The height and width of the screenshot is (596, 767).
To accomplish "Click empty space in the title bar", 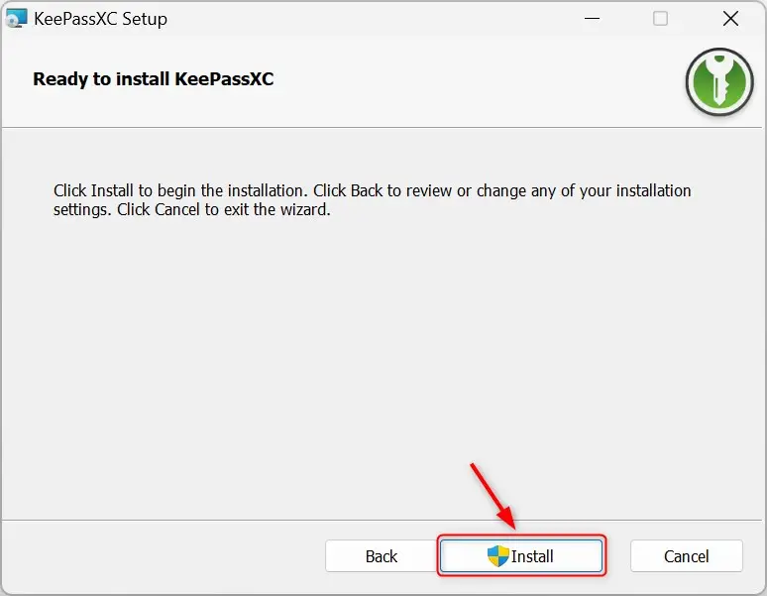I will pyautogui.click(x=372, y=19).
